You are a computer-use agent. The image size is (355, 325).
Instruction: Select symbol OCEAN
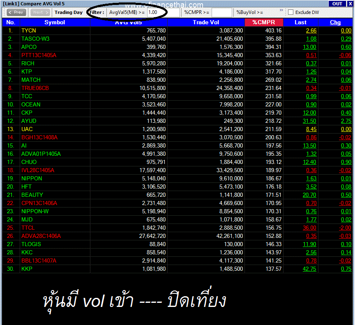(x=31, y=104)
